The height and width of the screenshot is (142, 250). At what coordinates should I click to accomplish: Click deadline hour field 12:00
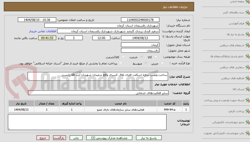coord(101,38)
